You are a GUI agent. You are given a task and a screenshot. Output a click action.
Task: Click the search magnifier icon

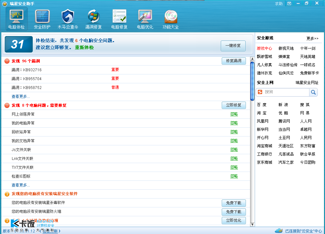313,92
